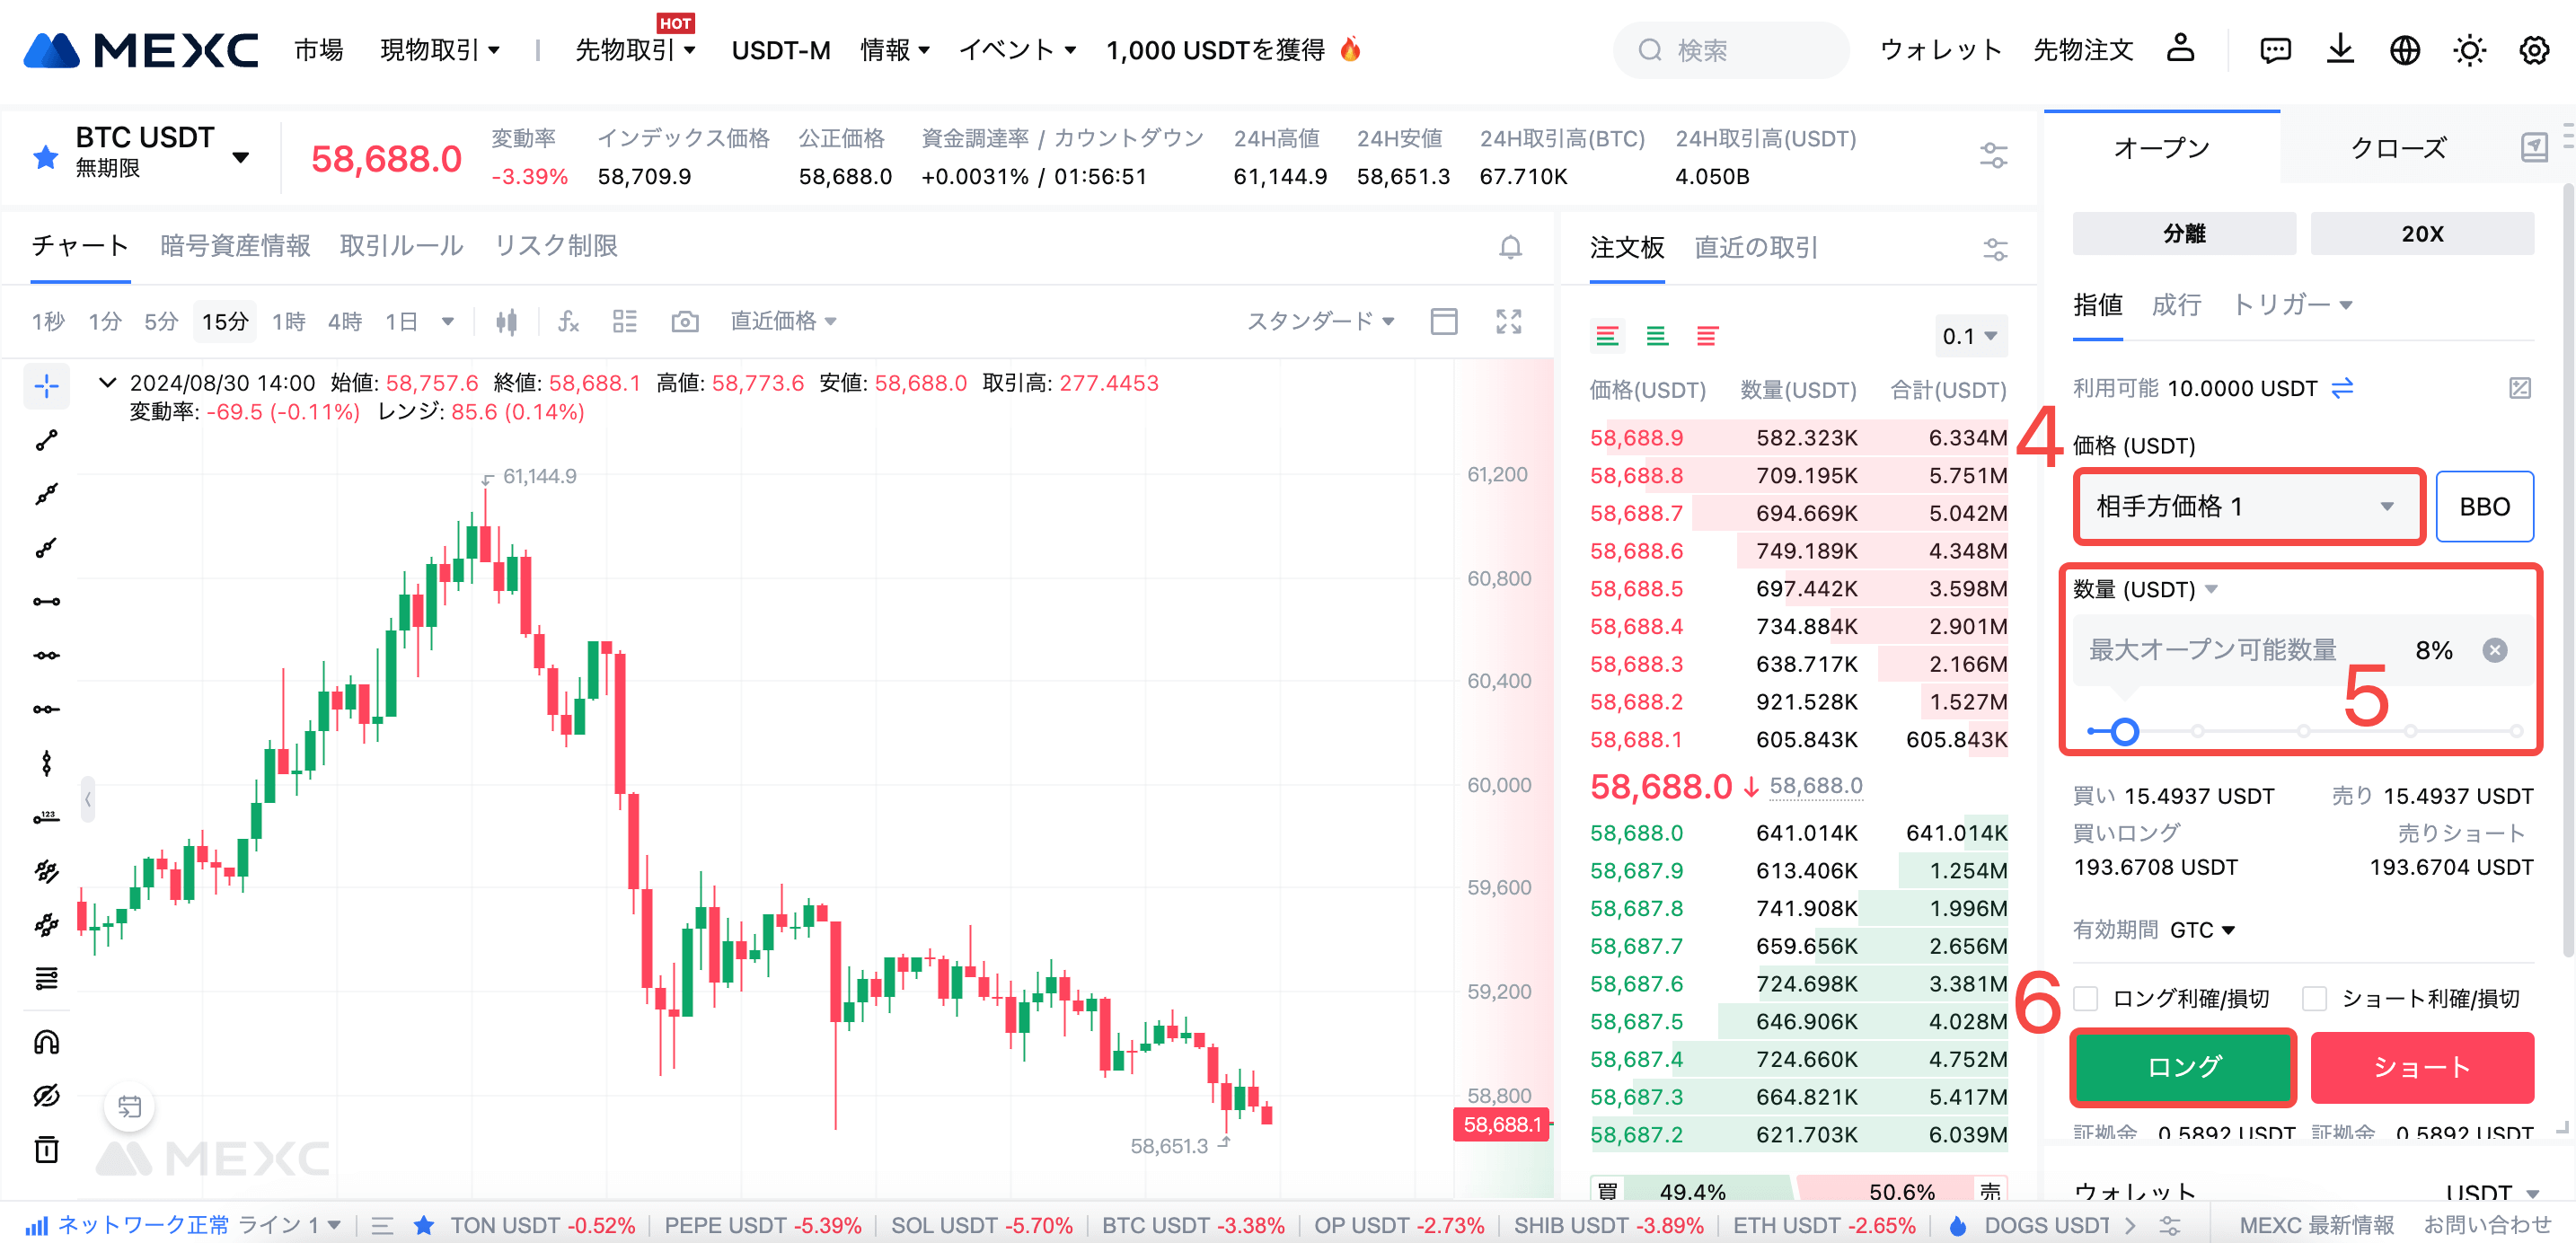Open the language globe icon
Screen dimensions: 2576x1243
[2404, 50]
